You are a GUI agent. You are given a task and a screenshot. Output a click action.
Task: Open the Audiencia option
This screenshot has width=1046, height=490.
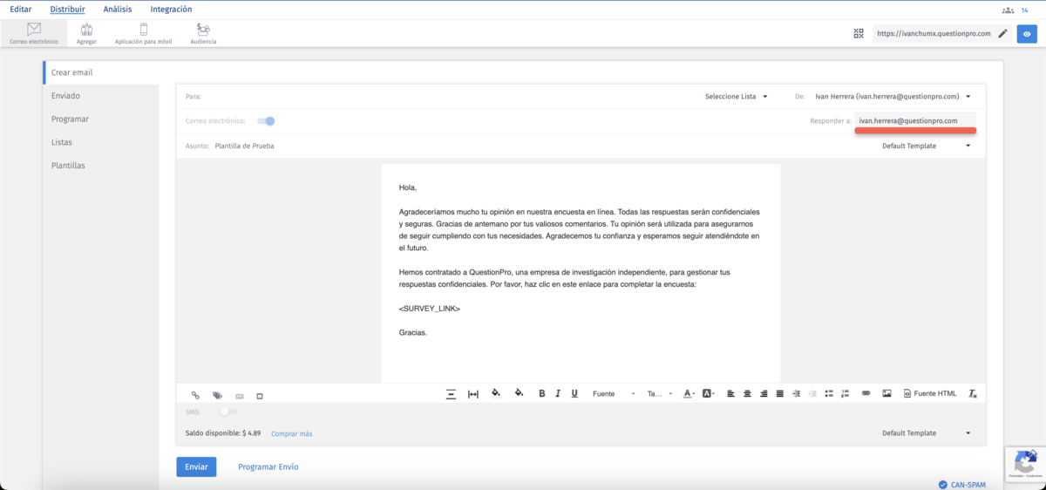(203, 33)
